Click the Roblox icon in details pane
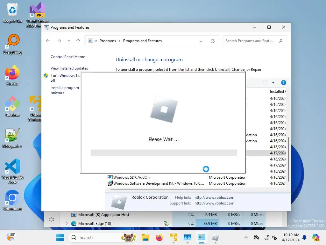326x245 pixels. coord(119,202)
